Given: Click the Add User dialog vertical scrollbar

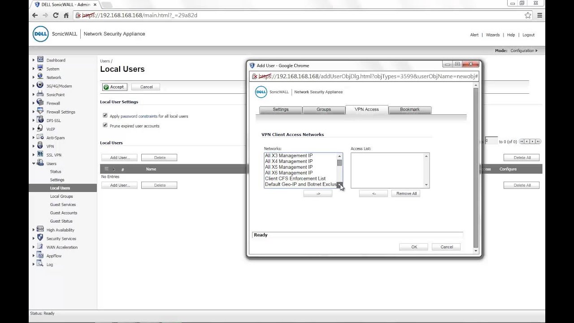Looking at the screenshot, I should point(476,167).
